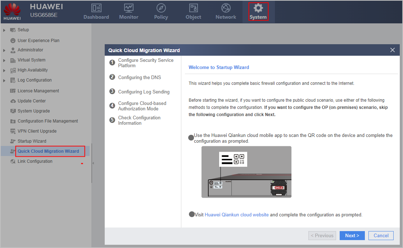Select the Object tab label
403x248 pixels.
194,17
